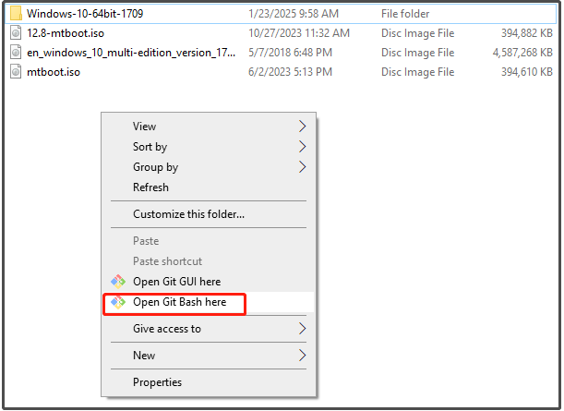
Task: Expand the New submenu arrow
Action: pyautogui.click(x=302, y=356)
